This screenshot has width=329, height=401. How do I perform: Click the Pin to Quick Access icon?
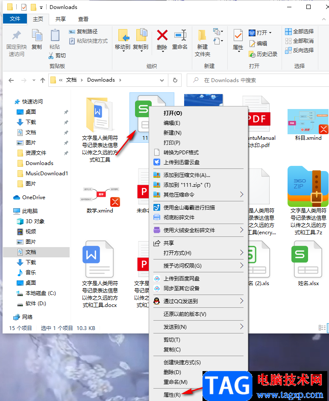[x=16, y=36]
